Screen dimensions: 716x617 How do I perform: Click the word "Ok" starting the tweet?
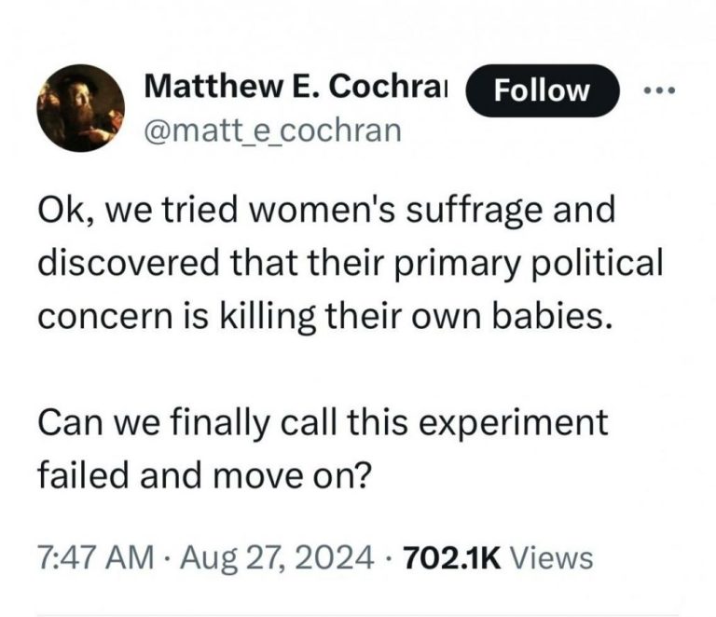tap(58, 211)
